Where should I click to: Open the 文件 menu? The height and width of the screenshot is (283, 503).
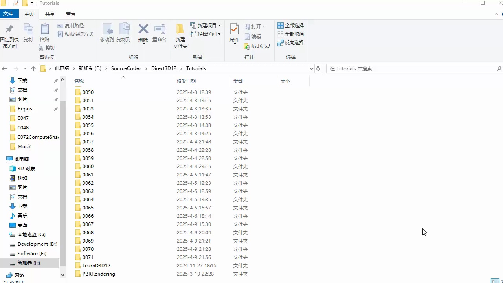[9, 14]
